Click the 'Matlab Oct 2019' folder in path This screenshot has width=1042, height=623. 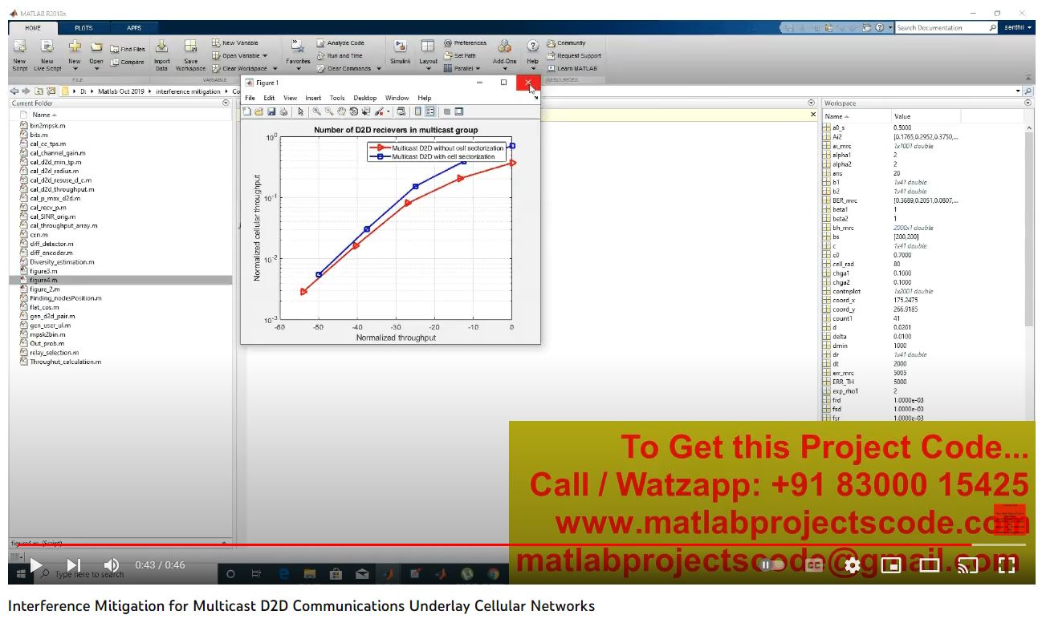point(121,91)
